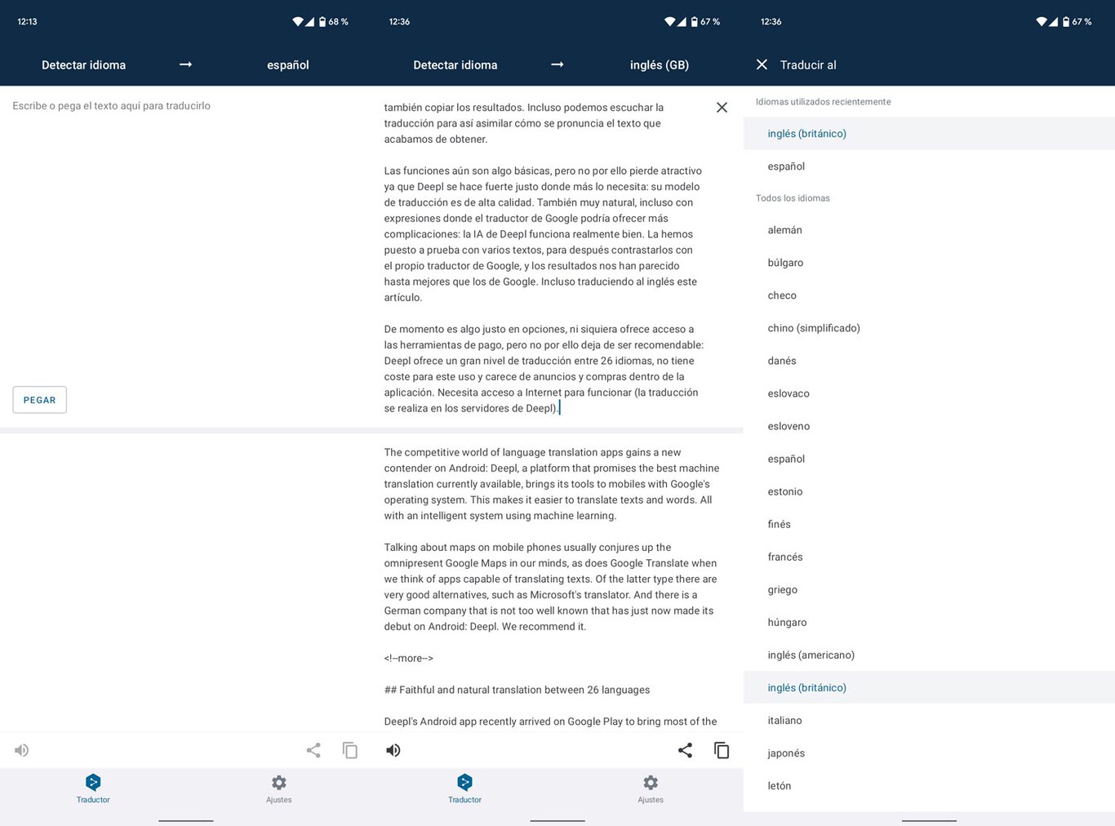Switch to the Traductor tab

464,790
